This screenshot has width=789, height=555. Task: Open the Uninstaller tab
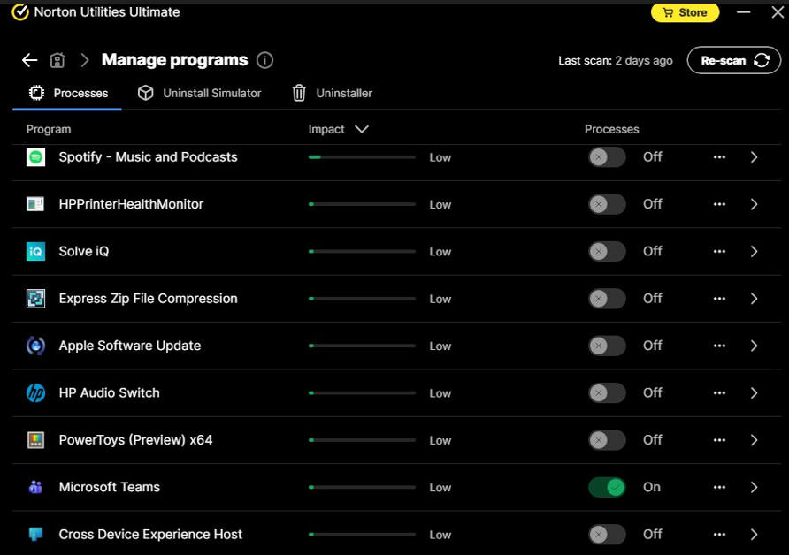click(x=332, y=93)
